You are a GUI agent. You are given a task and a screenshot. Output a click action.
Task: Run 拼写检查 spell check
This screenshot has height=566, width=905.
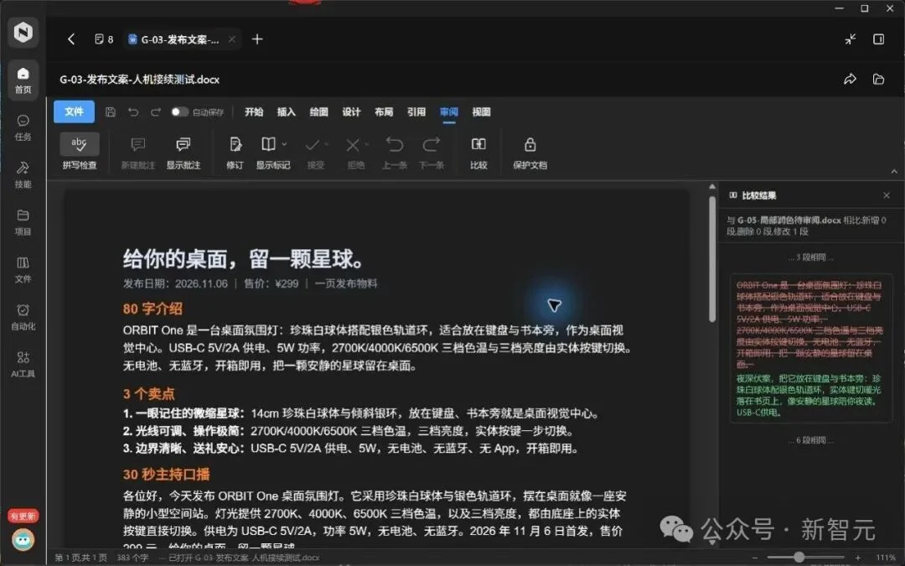click(80, 152)
